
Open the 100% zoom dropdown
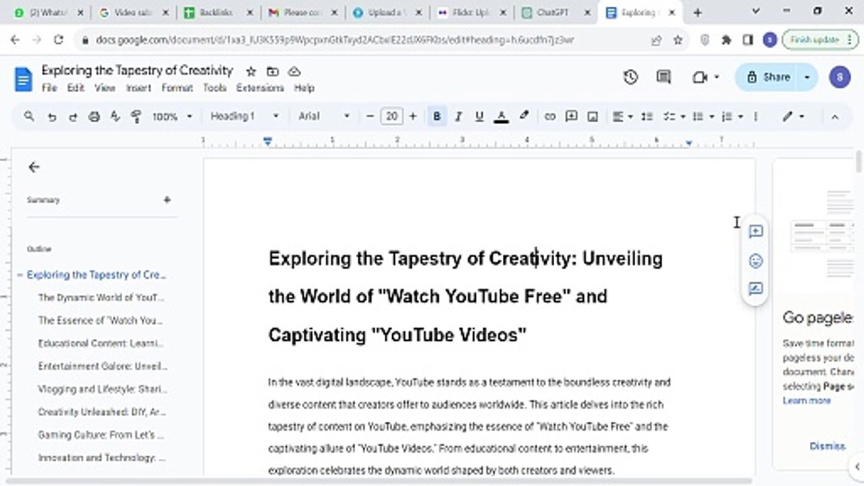pos(172,116)
